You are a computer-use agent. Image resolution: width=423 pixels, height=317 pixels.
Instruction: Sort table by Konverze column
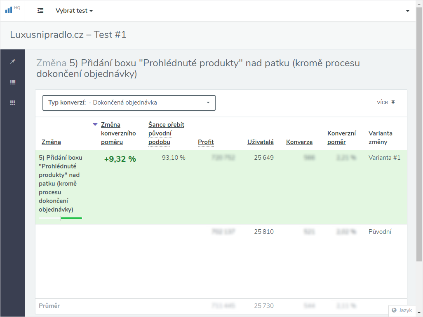pos(299,142)
